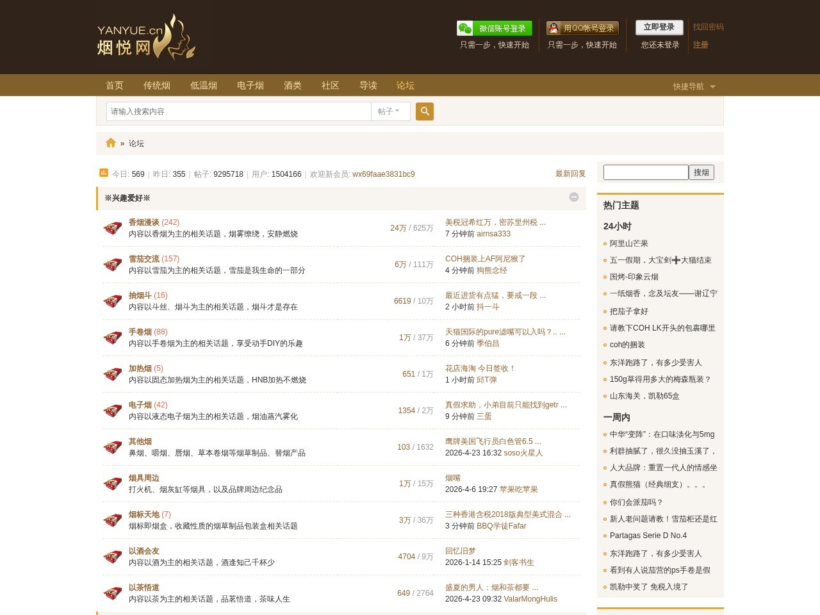Screen dimensions: 820x615
Task: Open user profile 狗熊念经
Action: coord(492,270)
